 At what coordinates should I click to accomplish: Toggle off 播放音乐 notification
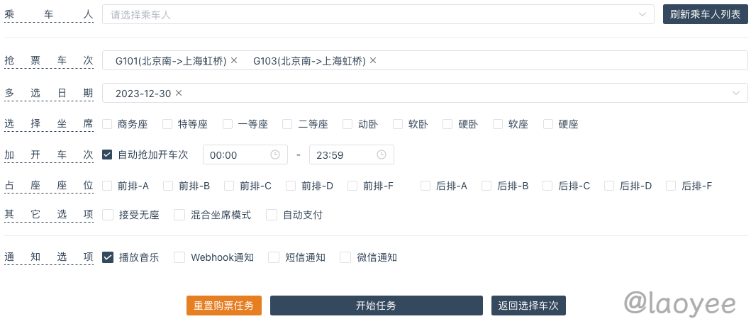tap(108, 257)
